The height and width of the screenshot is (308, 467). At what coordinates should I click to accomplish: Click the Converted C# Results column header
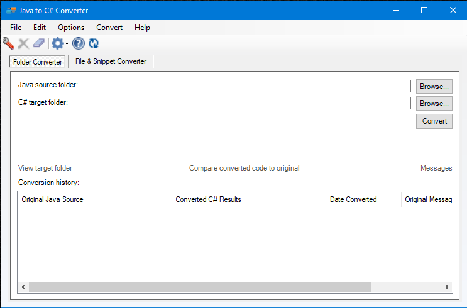tap(249, 199)
